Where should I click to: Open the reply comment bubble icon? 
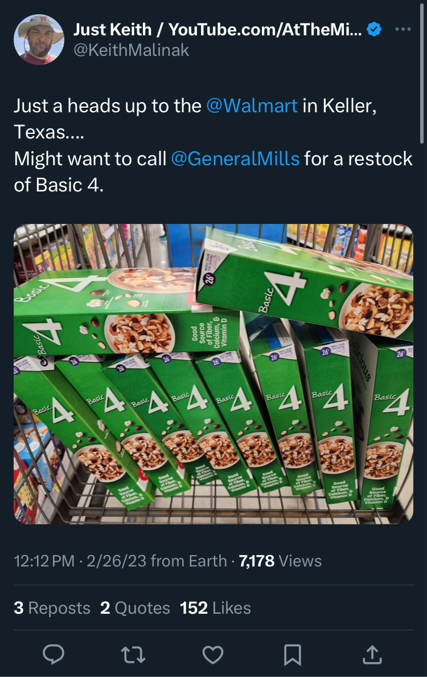54,654
